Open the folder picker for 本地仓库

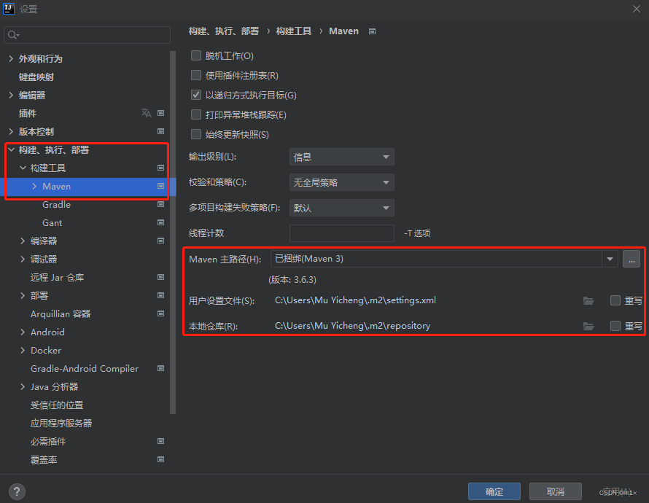click(588, 325)
